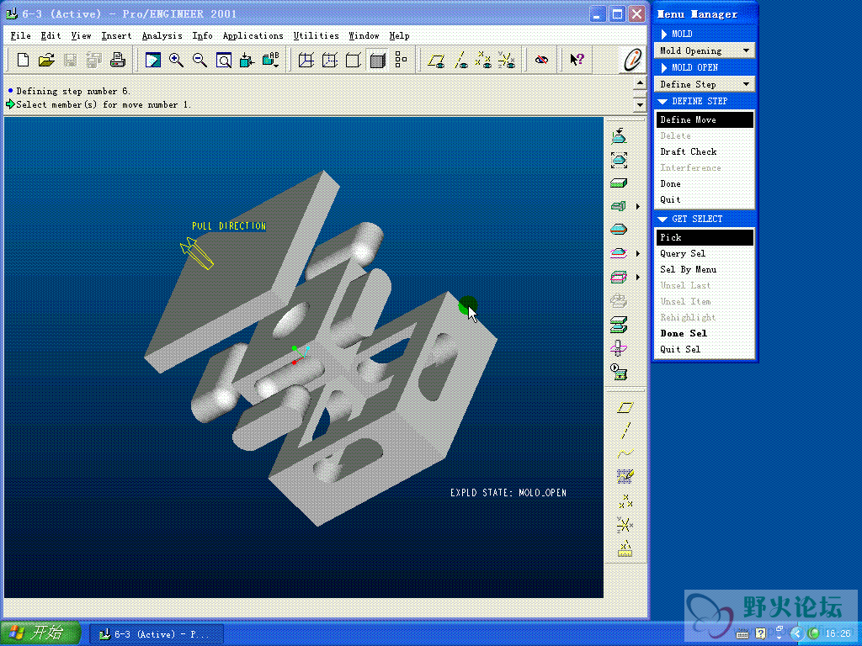Screen dimensions: 862x646
Task: Click Done Sel in Menu Manager
Action: click(683, 333)
